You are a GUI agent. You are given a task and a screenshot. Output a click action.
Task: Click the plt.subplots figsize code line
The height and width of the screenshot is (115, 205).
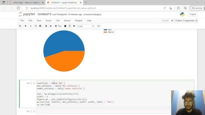point(62,99)
